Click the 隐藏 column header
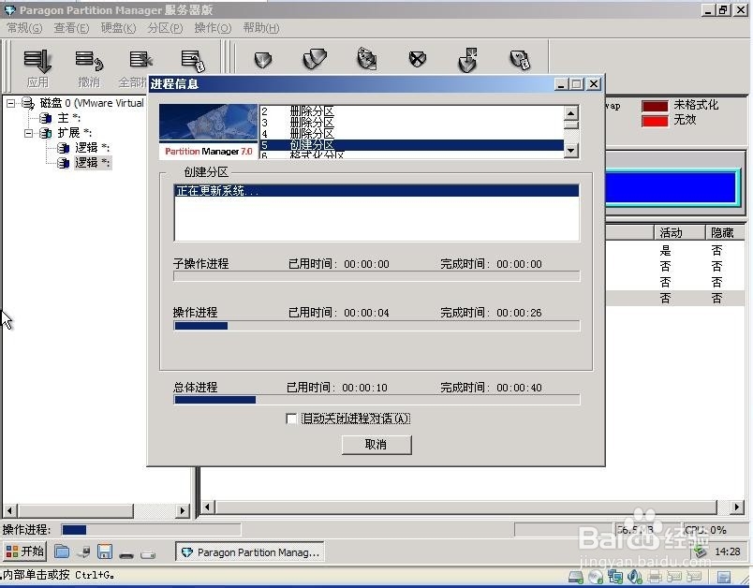The height and width of the screenshot is (588, 753). pyautogui.click(x=725, y=233)
